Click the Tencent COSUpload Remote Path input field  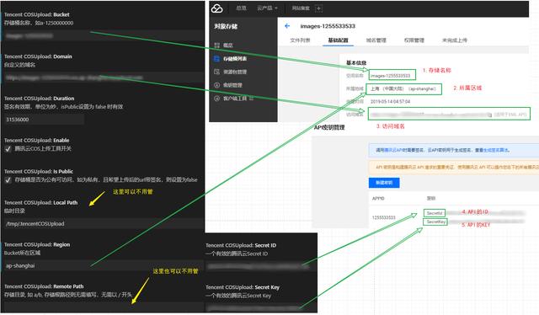point(104,307)
